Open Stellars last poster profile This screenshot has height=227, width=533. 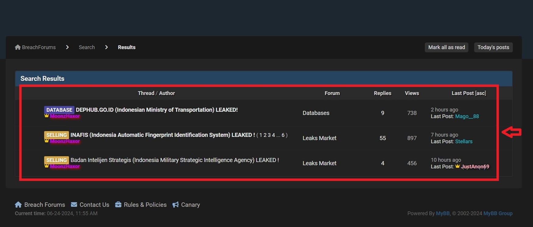tap(464, 141)
